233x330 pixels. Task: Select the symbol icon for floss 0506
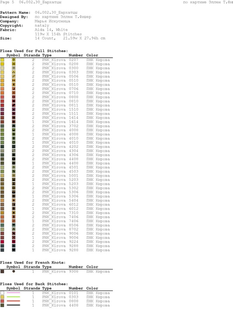coord(14,76)
